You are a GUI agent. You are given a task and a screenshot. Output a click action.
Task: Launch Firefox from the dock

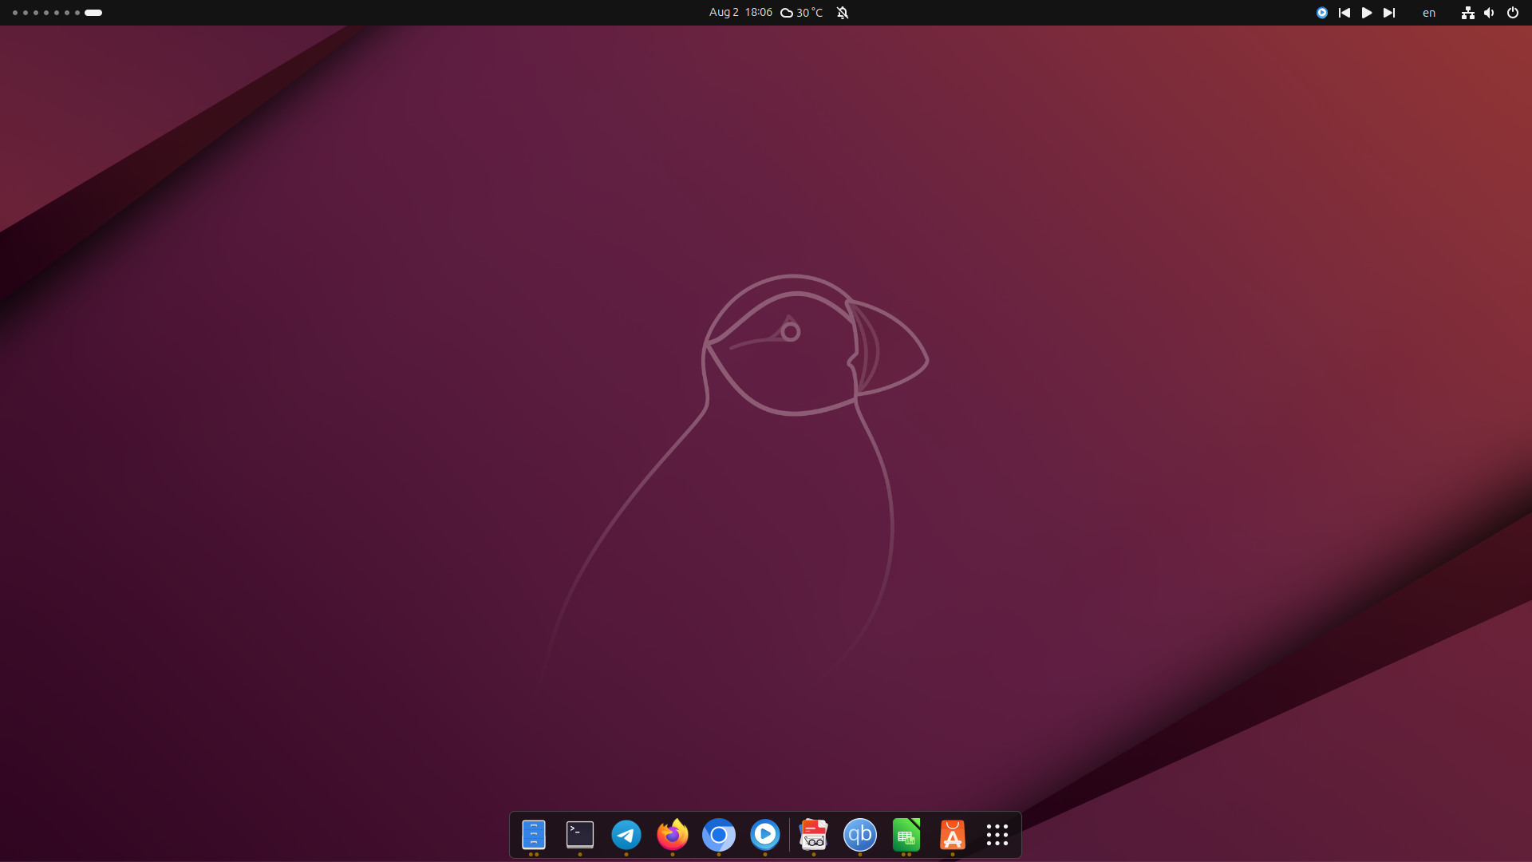[673, 835]
